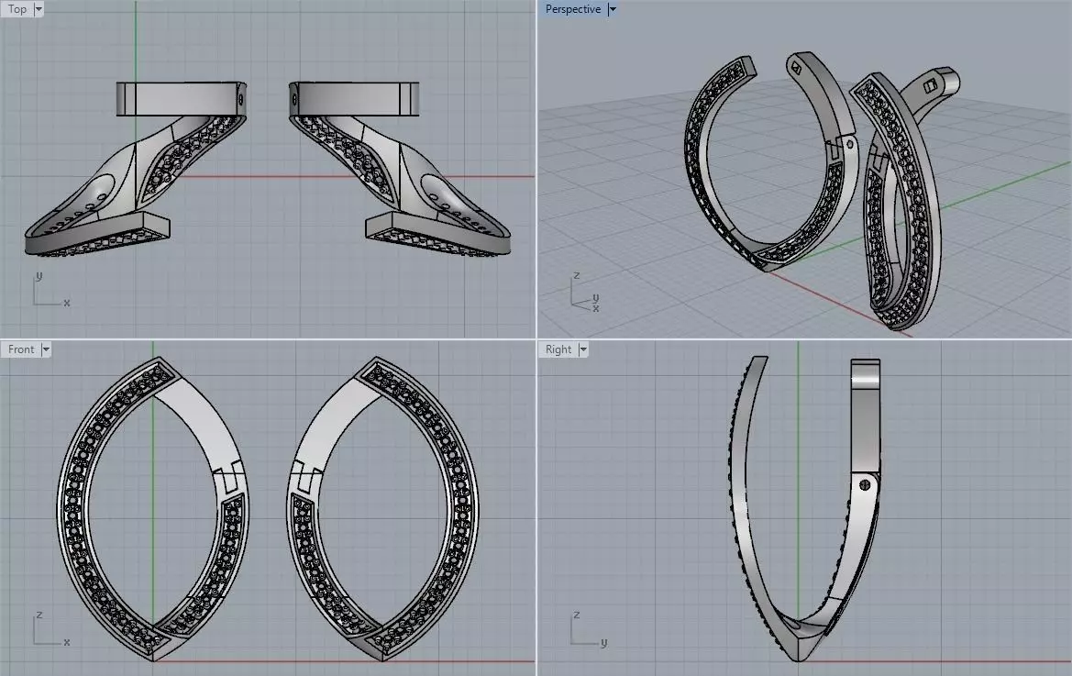This screenshot has height=676, width=1072.
Task: Click the hinge pin in Right viewport
Action: coord(864,485)
